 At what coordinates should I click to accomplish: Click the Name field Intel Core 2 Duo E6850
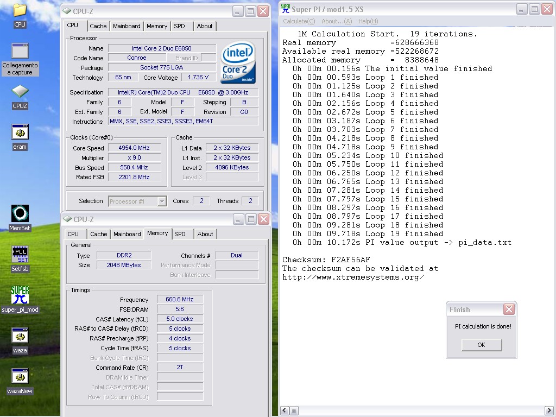[x=162, y=48]
